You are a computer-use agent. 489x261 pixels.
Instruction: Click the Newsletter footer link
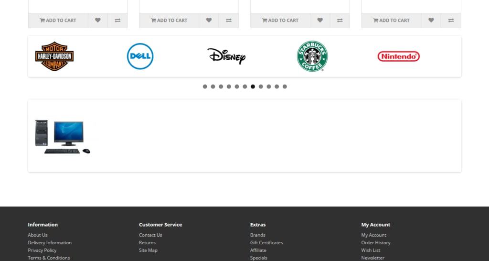point(372,258)
